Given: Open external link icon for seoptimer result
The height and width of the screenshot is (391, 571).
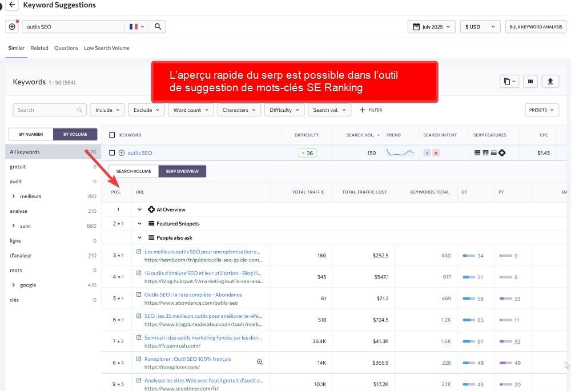Looking at the screenshot, I should [x=139, y=381].
